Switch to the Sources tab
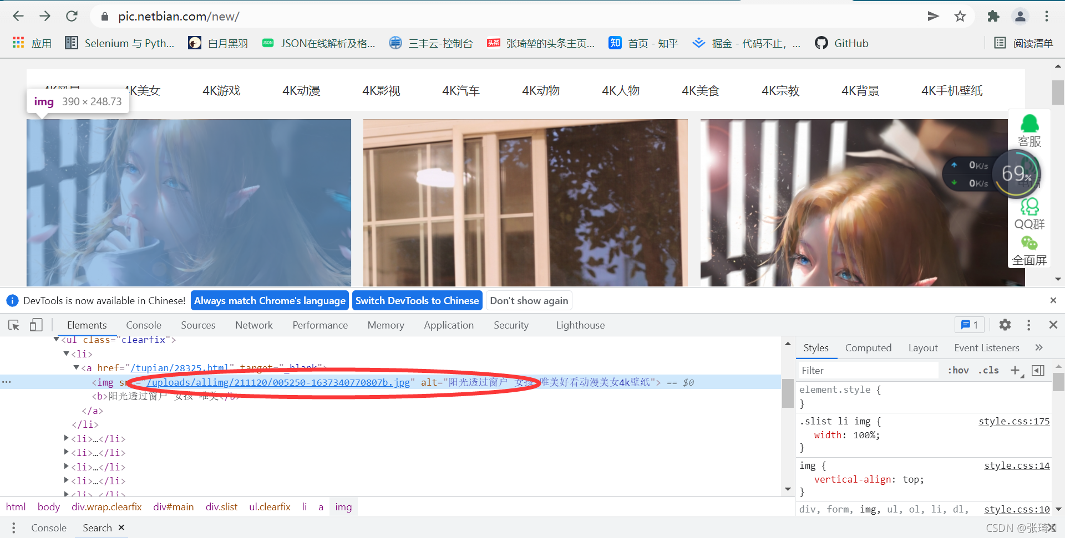The image size is (1065, 538). point(198,325)
